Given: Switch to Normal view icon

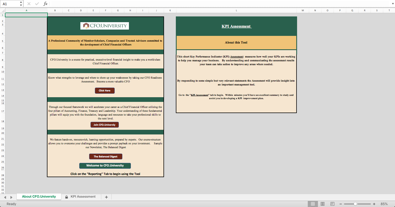Looking at the screenshot, I should click(x=313, y=204).
